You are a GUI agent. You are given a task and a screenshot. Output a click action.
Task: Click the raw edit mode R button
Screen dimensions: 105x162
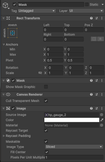100,39
